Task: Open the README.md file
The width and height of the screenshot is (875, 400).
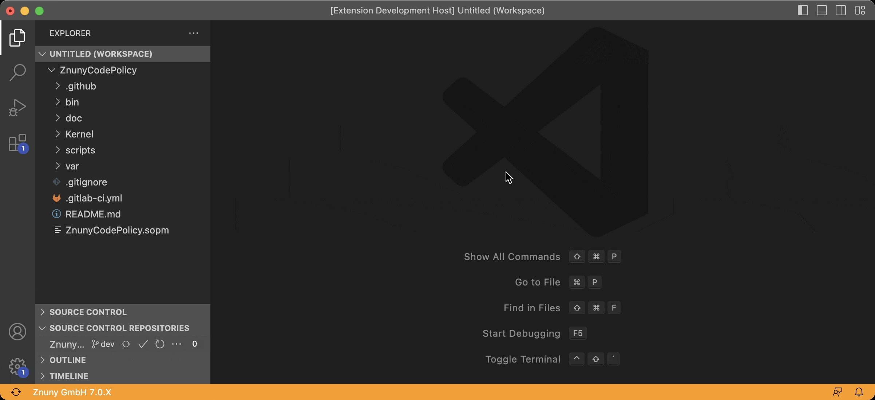Action: tap(93, 214)
